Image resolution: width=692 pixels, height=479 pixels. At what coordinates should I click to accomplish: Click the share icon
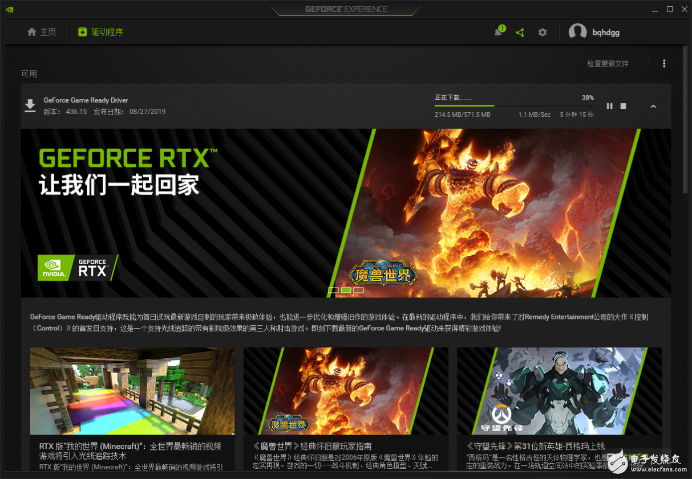click(x=520, y=32)
